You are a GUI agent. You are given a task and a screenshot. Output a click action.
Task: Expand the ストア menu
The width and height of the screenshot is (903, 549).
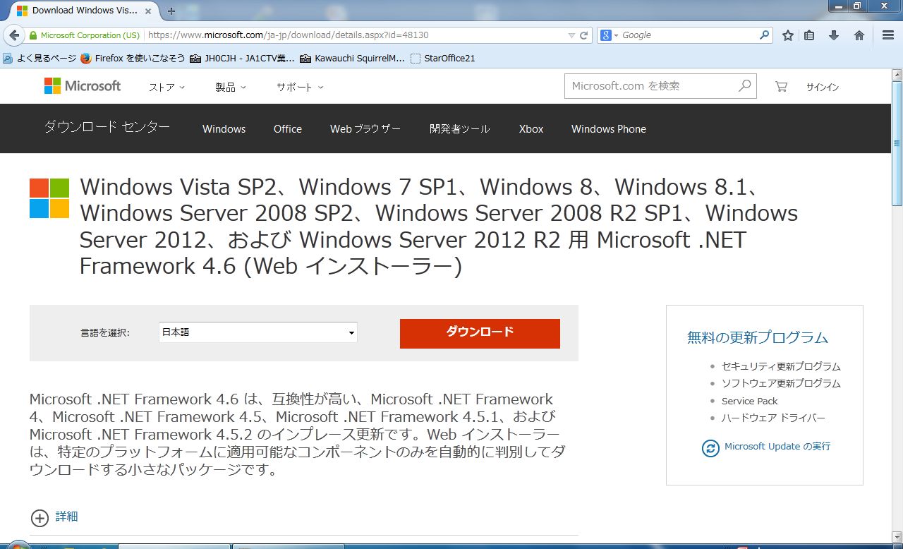(166, 87)
